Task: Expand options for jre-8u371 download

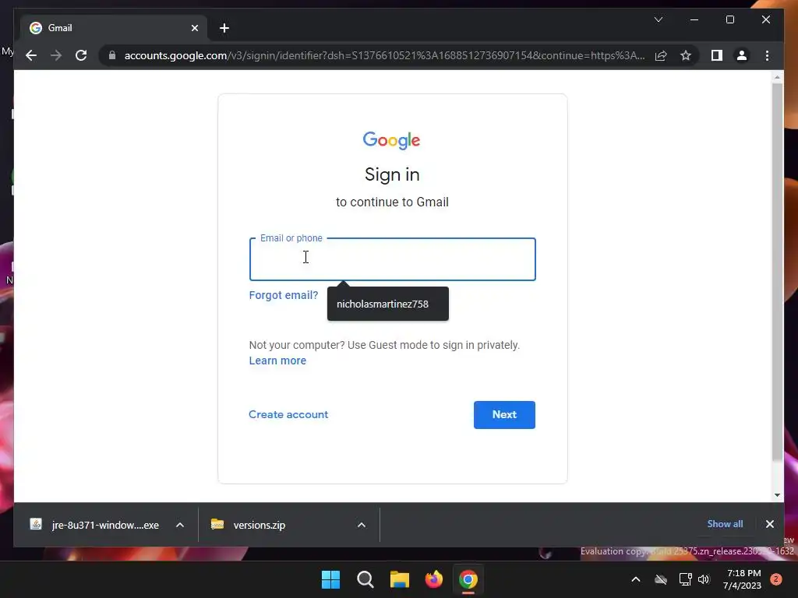Action: (x=180, y=525)
